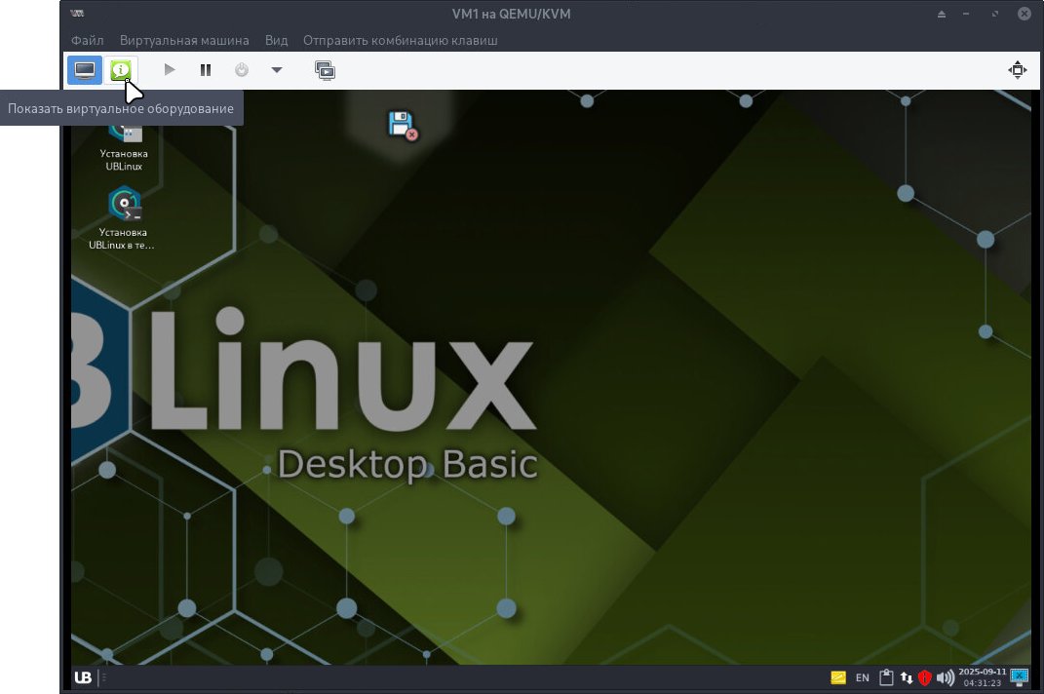Open the Виртуальная машина menu
Viewport: 1044px width, 694px height.
[184, 40]
